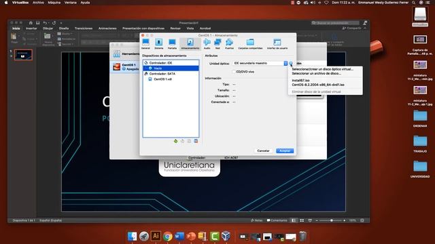Open the Ayuda menu in menu bar
The height and width of the screenshot is (244, 435).
tap(85, 3)
